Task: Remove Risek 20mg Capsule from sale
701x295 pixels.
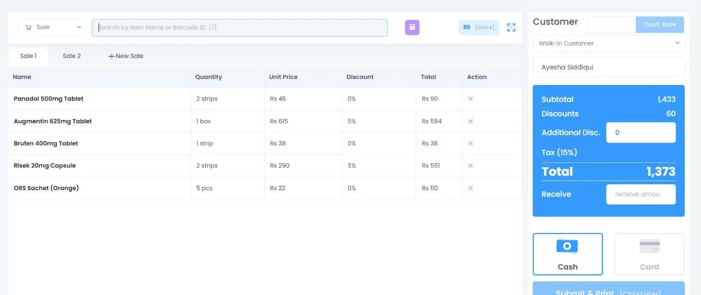Action: coord(470,166)
